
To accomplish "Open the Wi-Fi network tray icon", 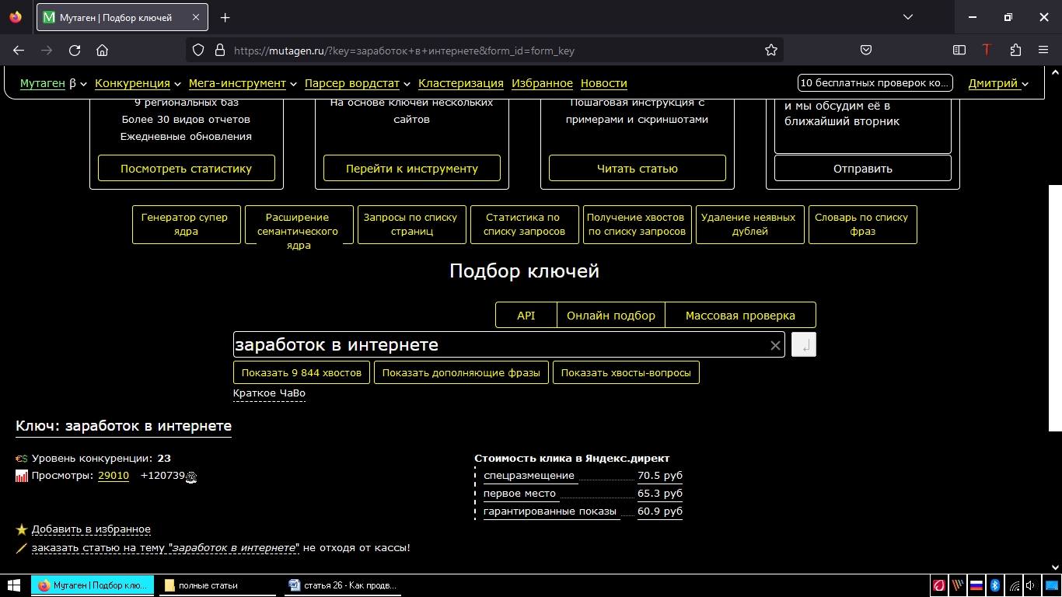I will (x=1014, y=585).
